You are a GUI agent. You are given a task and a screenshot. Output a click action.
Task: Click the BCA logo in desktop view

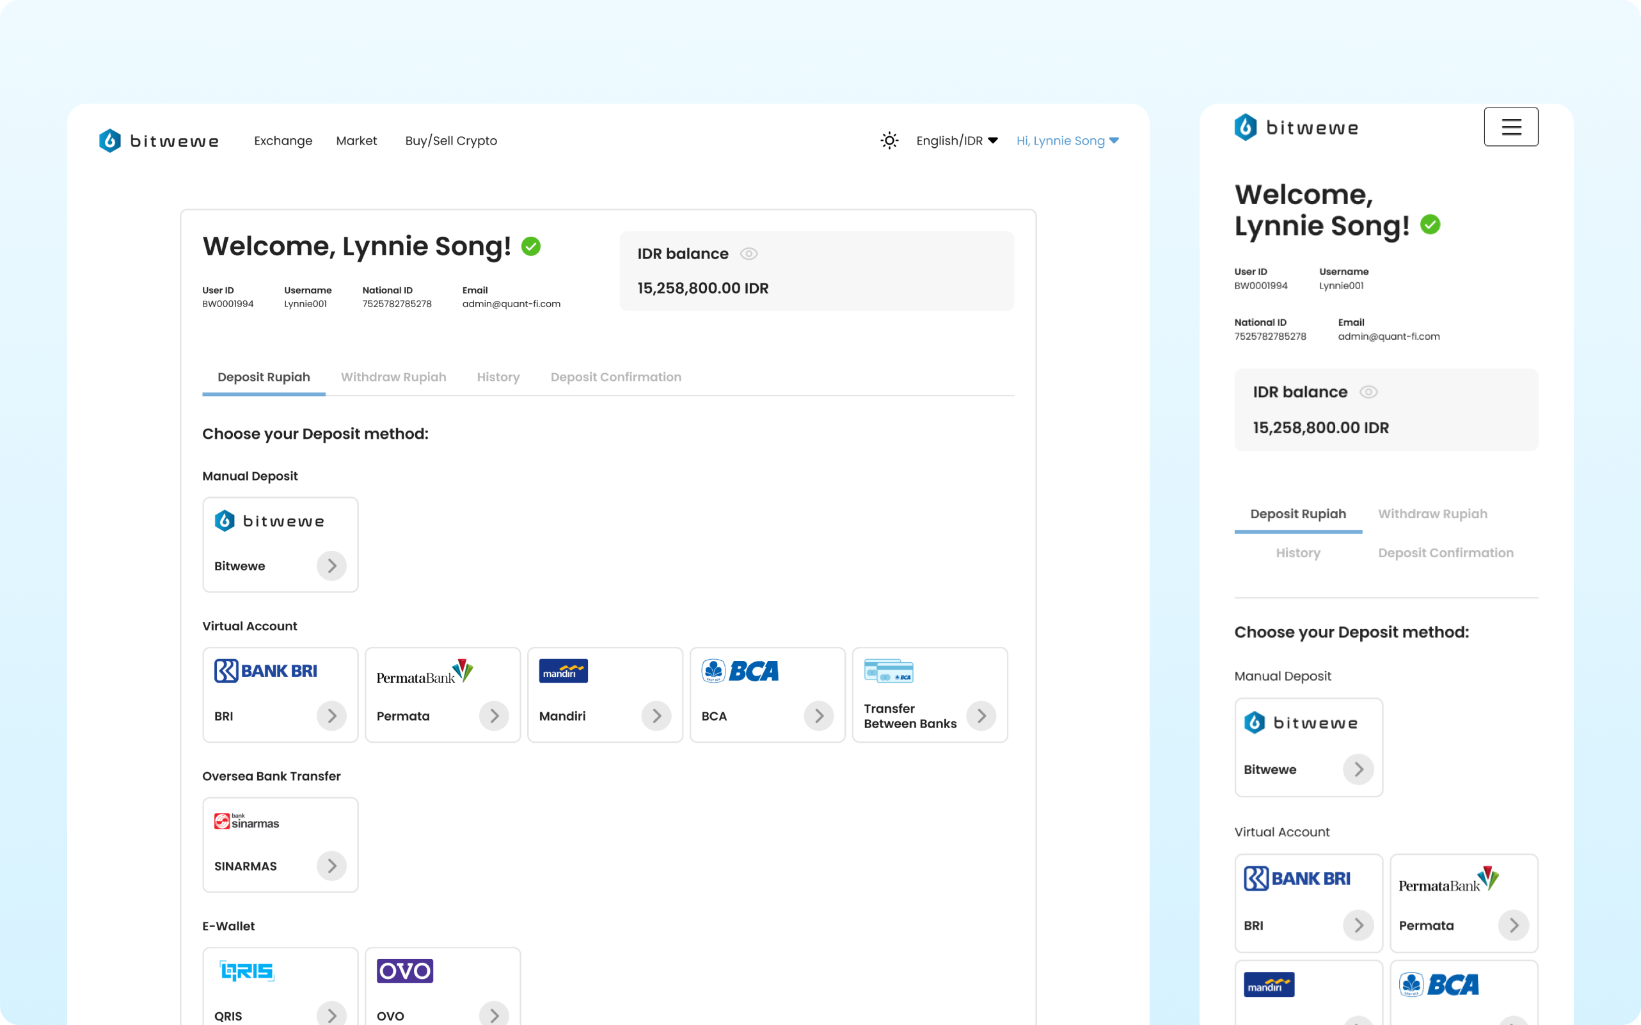coord(740,671)
